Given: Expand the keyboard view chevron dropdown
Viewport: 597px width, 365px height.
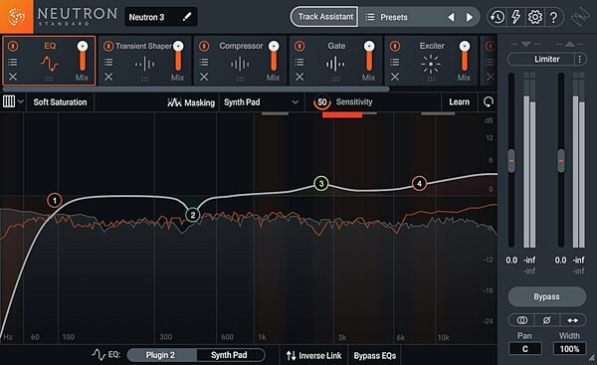Looking at the screenshot, I should click(x=21, y=101).
